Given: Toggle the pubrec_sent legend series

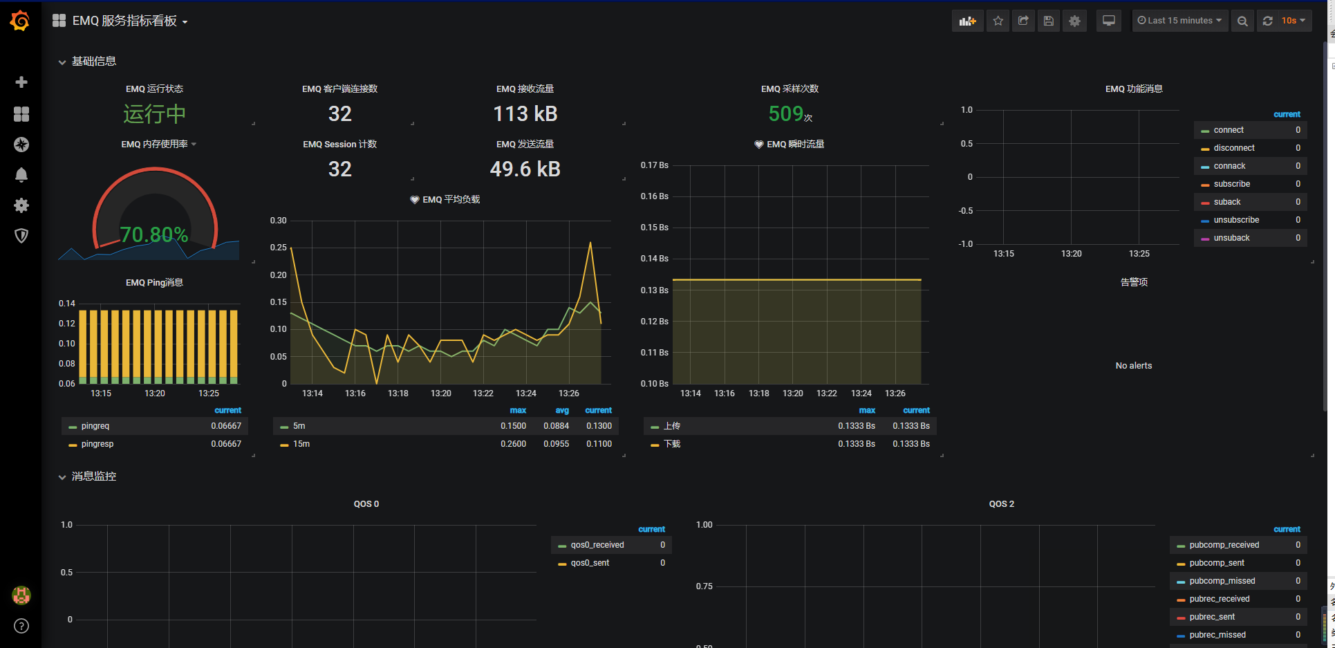Looking at the screenshot, I should (x=1212, y=617).
